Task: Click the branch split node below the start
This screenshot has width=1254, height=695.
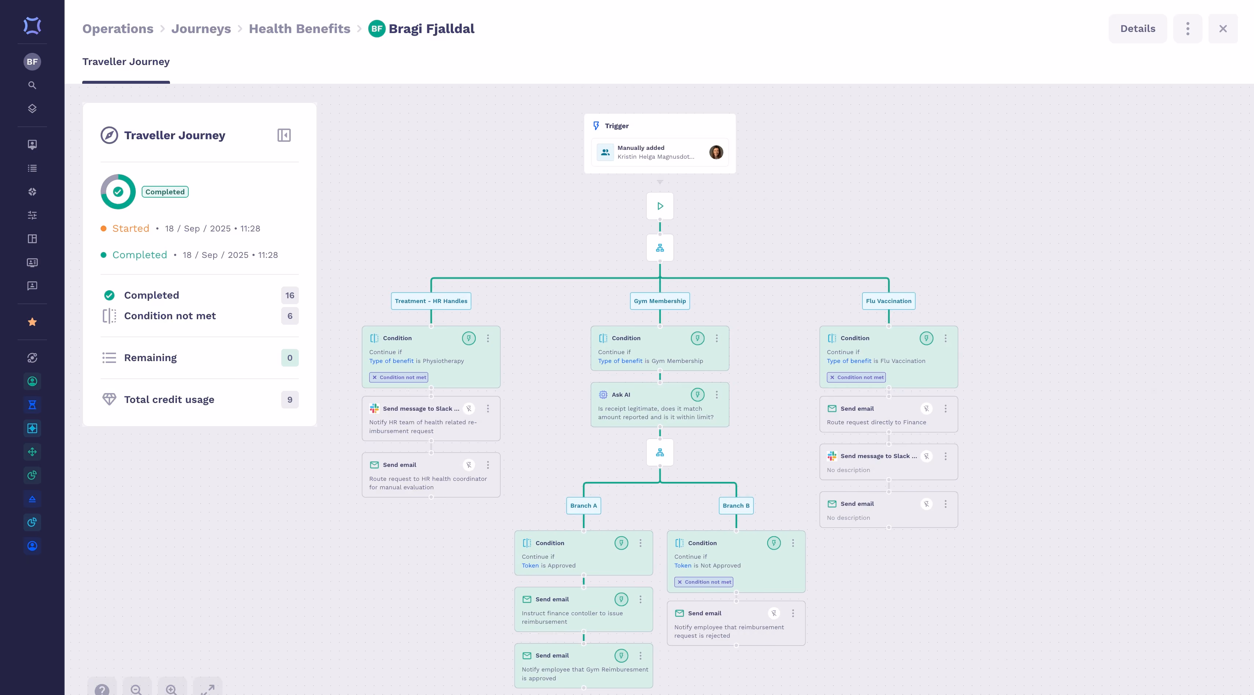Action: point(660,248)
